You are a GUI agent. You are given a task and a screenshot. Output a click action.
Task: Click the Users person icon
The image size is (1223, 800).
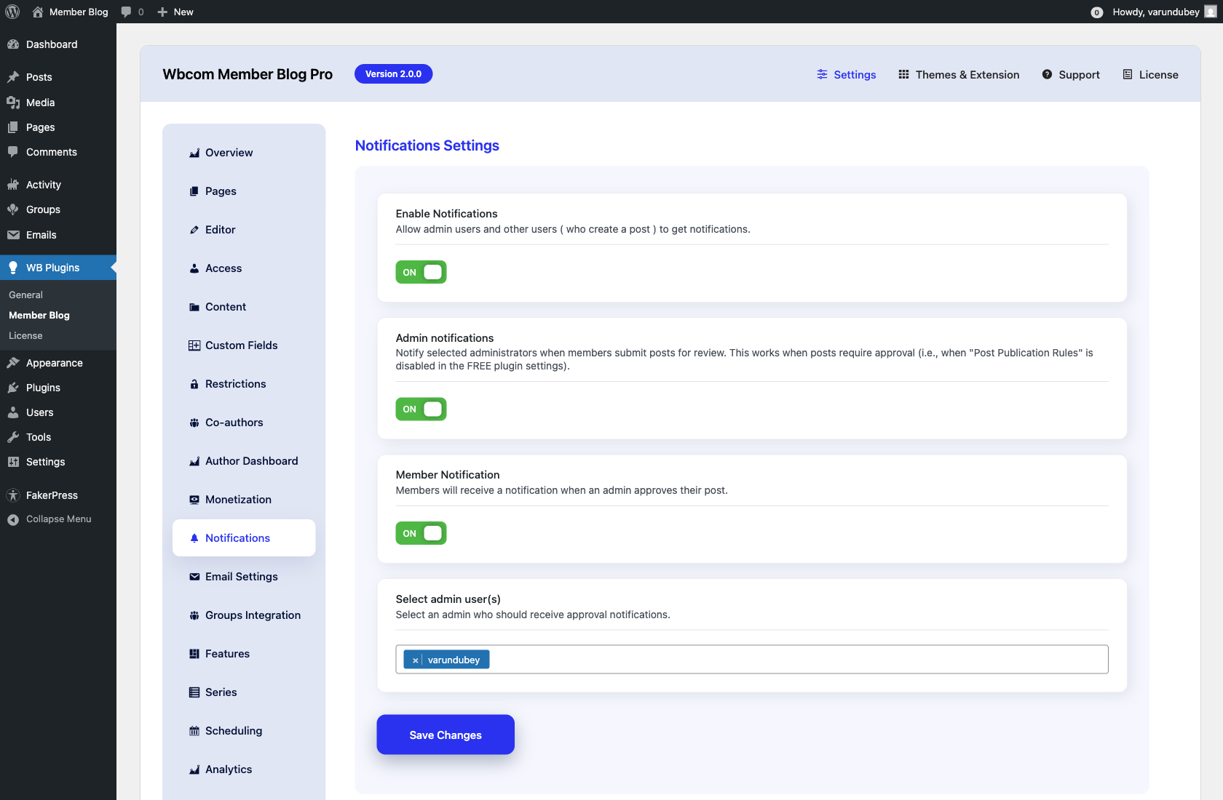pos(13,412)
